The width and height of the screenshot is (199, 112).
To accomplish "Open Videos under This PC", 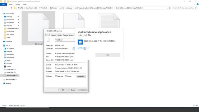I will [9, 66].
